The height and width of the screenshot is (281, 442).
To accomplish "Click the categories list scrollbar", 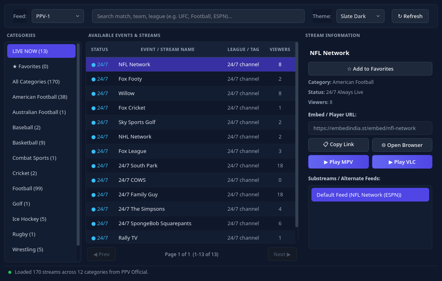I will 78,144.
